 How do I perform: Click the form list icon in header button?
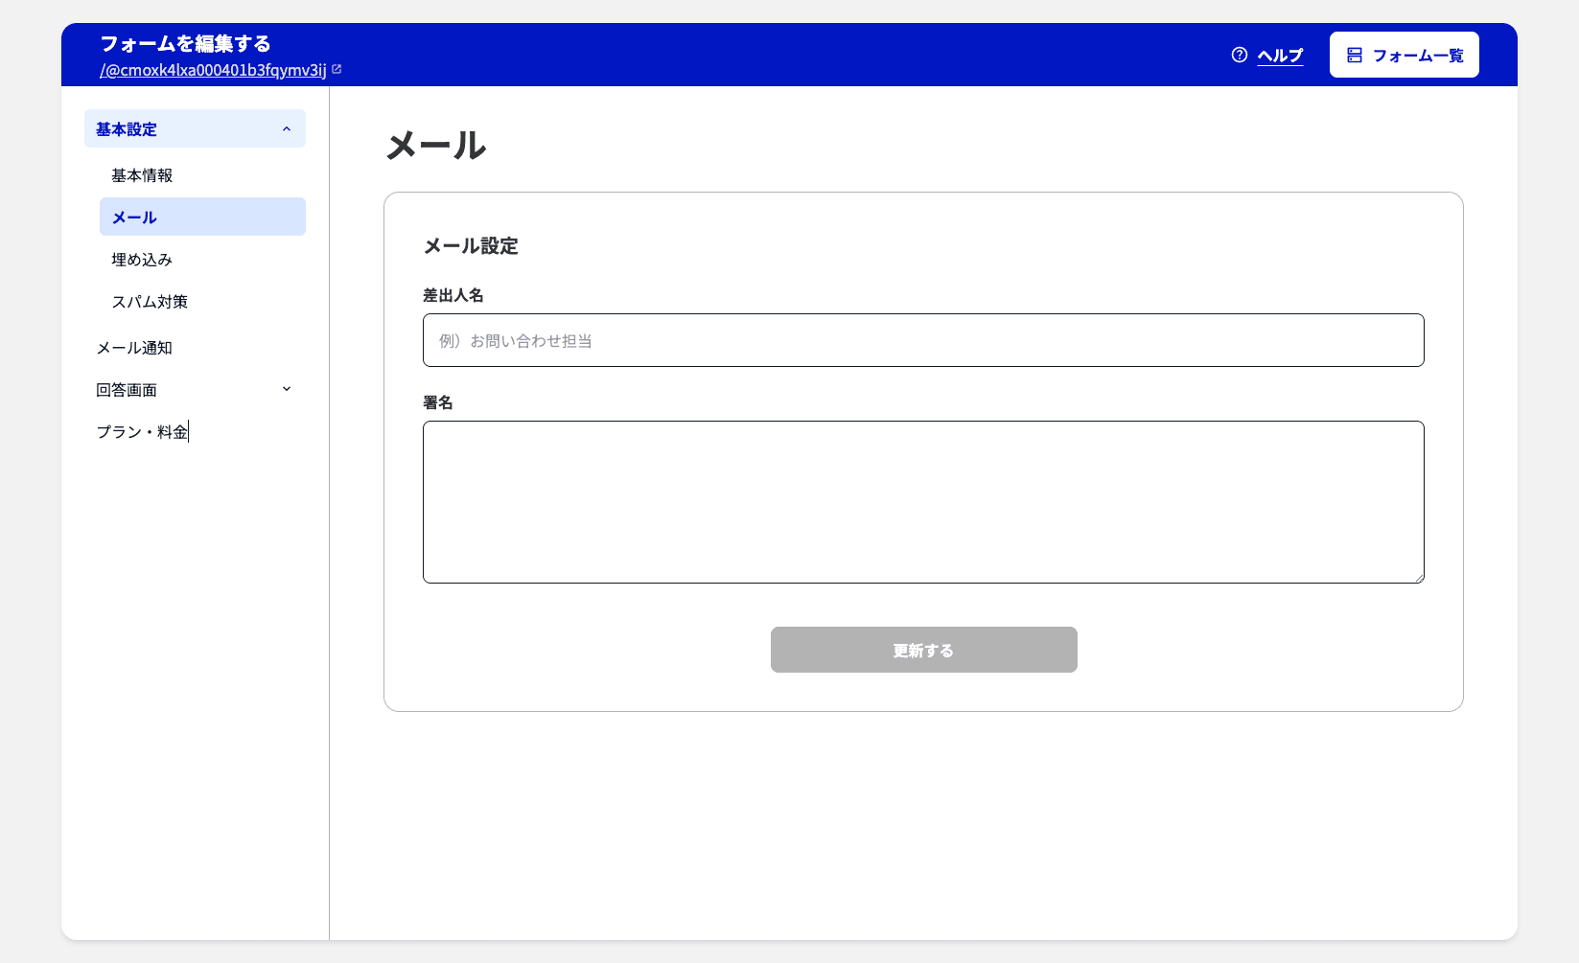(x=1355, y=55)
